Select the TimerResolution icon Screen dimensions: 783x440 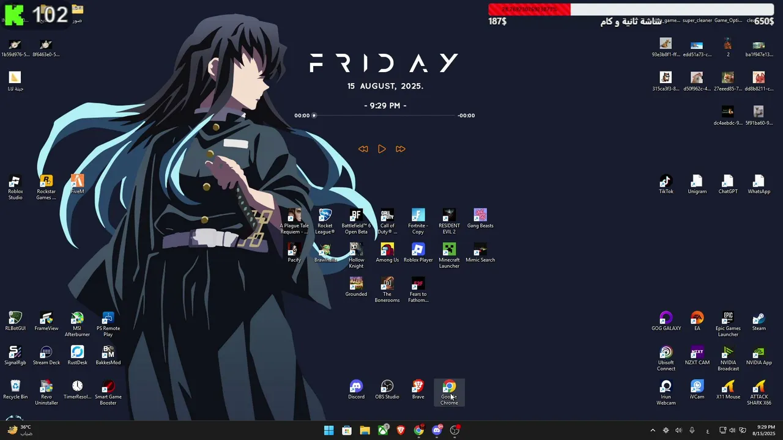pyautogui.click(x=77, y=390)
